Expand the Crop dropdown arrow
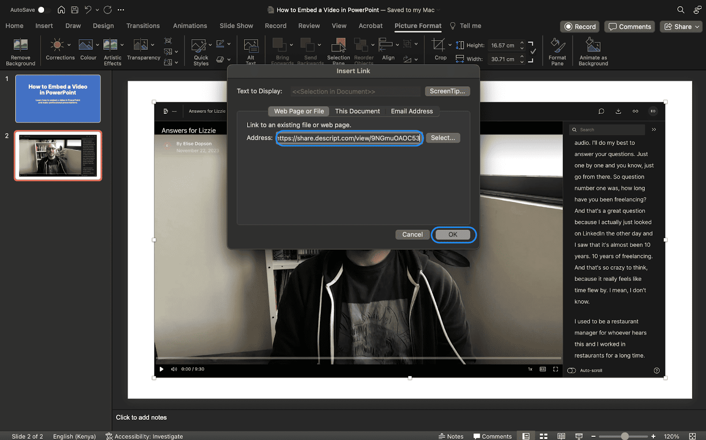Image resolution: width=706 pixels, height=440 pixels. click(450, 45)
